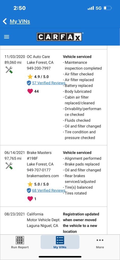Tap Brake Masters phone number 949-707-0177
The width and height of the screenshot is (120, 260).
click(39, 170)
